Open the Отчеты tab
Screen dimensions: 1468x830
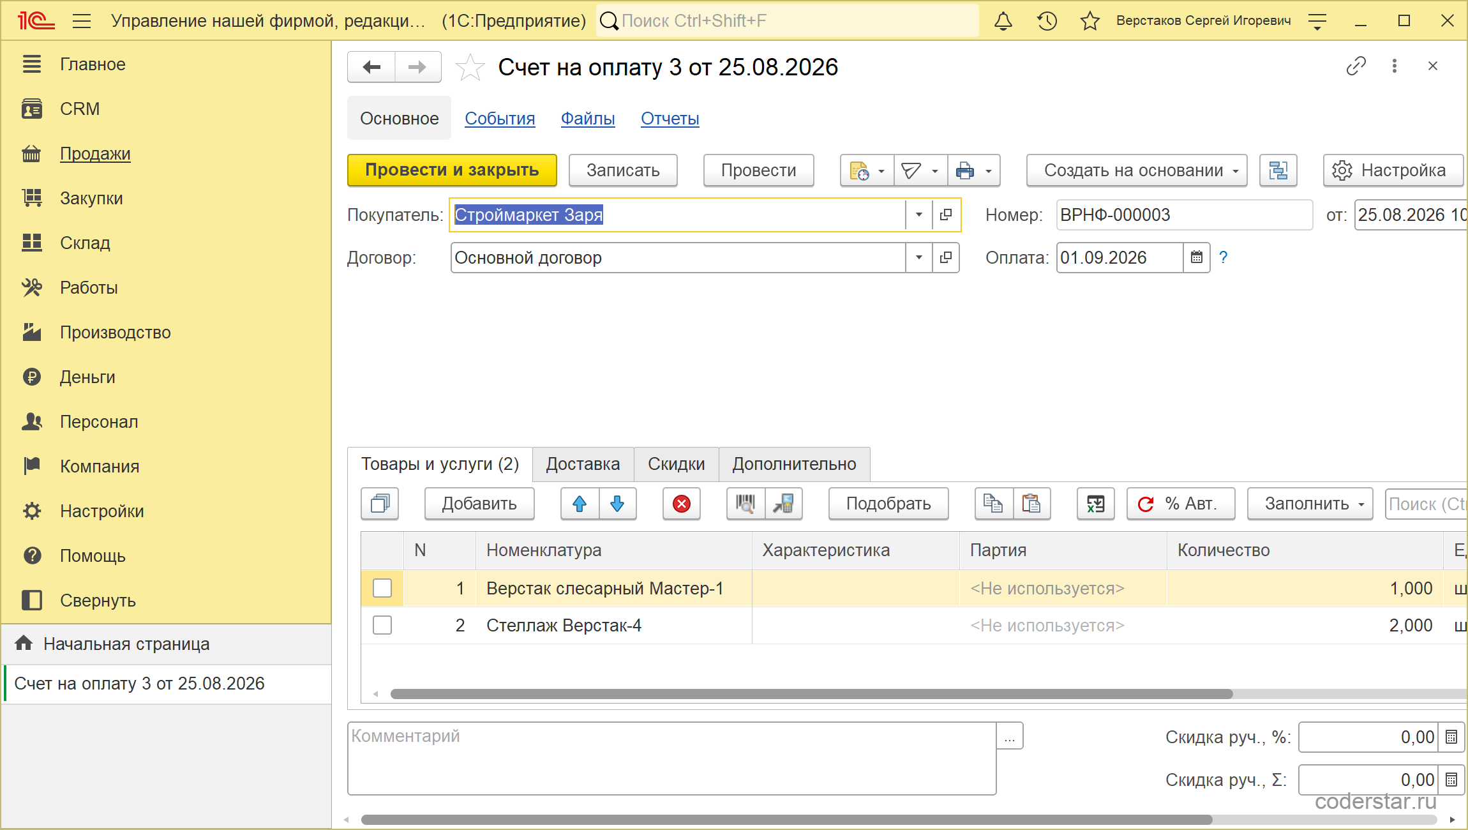coord(670,118)
